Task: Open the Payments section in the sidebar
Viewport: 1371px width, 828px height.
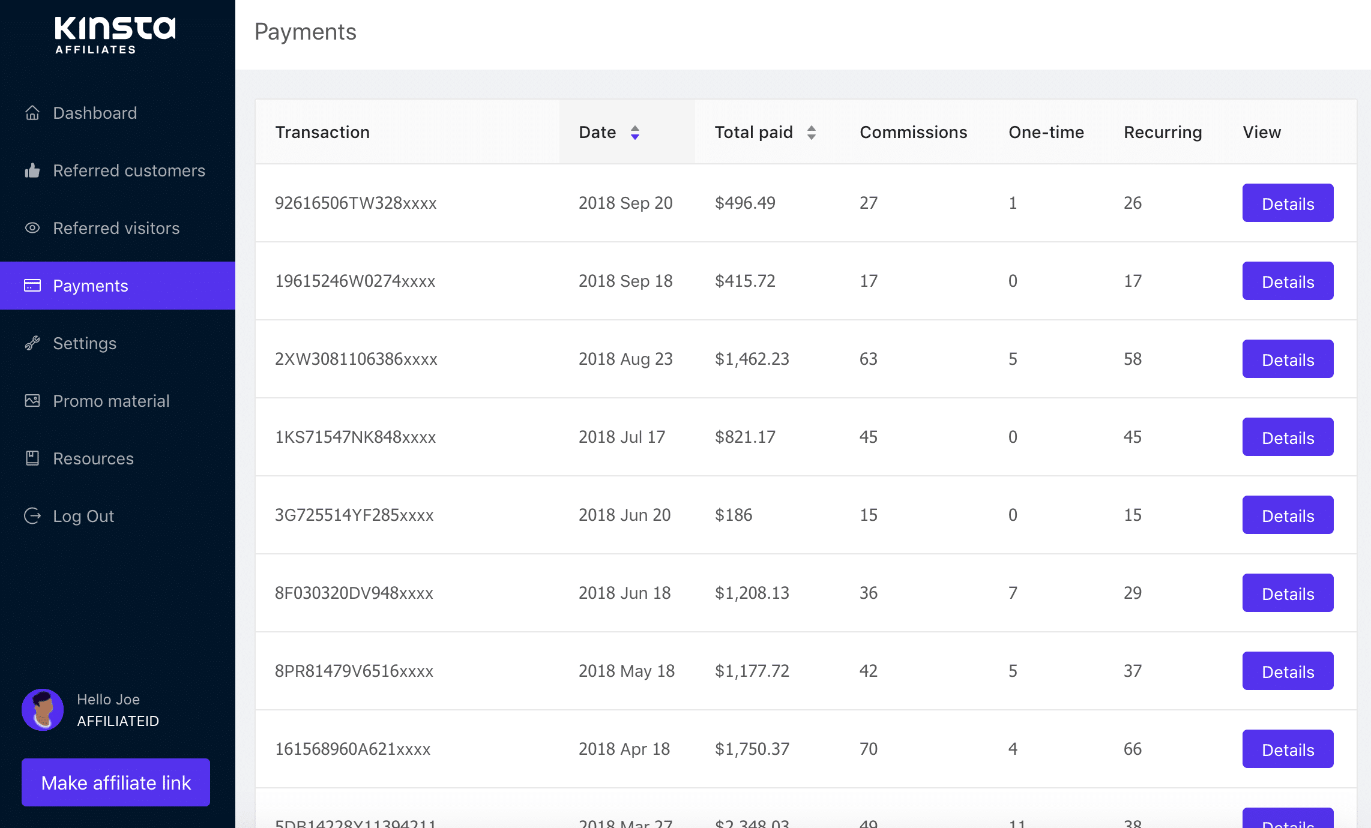Action: (90, 285)
